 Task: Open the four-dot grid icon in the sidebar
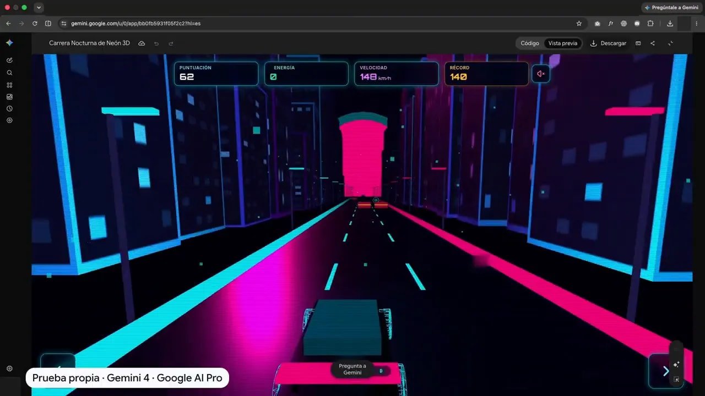point(9,85)
